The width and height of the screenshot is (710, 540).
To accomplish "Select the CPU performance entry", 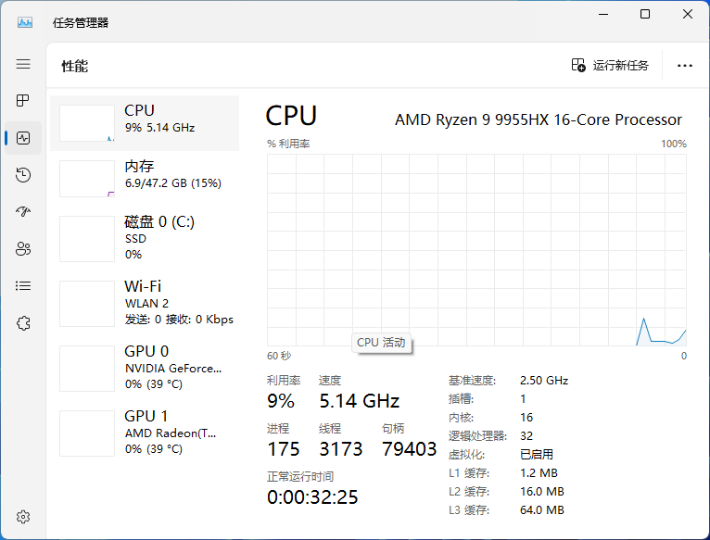I will point(144,122).
